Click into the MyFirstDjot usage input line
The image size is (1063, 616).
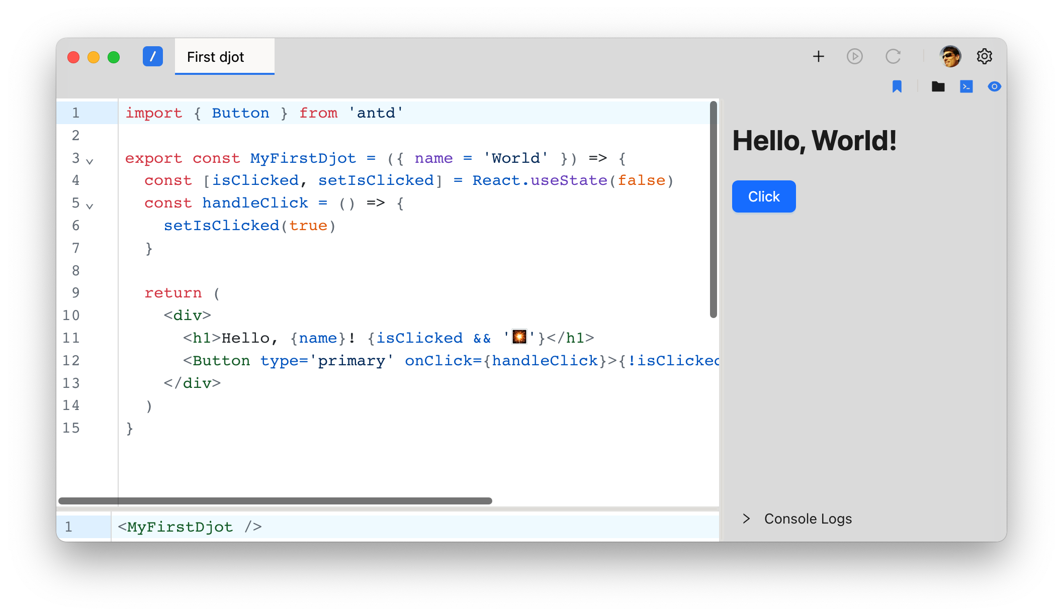402,527
